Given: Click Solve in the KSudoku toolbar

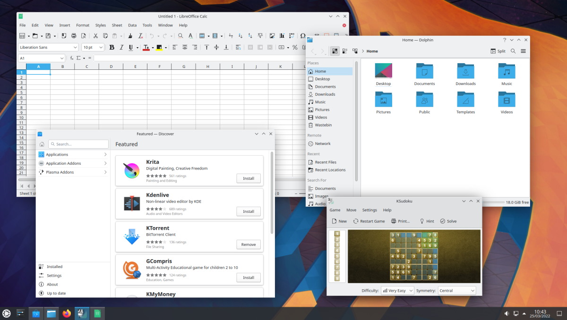Looking at the screenshot, I should [x=448, y=221].
